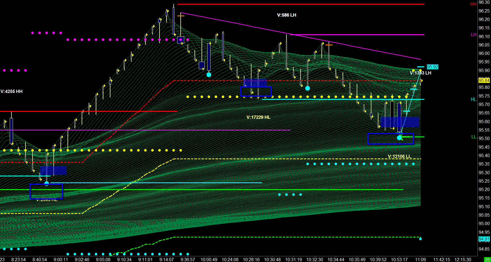Click the 10:24:08 time axis label
The height and width of the screenshot is (262, 491).
click(x=230, y=260)
